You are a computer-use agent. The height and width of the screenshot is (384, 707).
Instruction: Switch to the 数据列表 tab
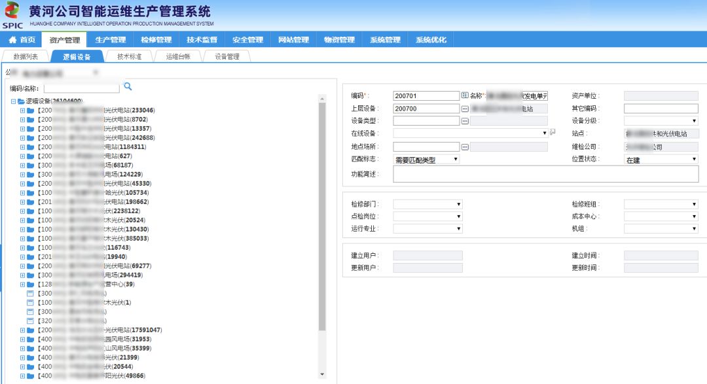coord(26,56)
